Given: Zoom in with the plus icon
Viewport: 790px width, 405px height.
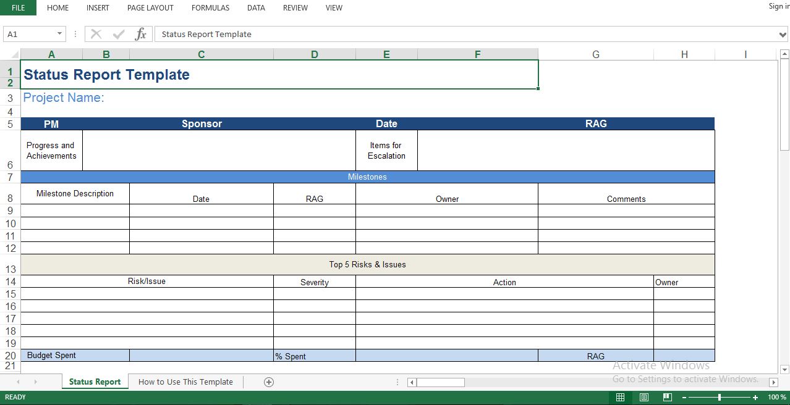Looking at the screenshot, I should [755, 397].
